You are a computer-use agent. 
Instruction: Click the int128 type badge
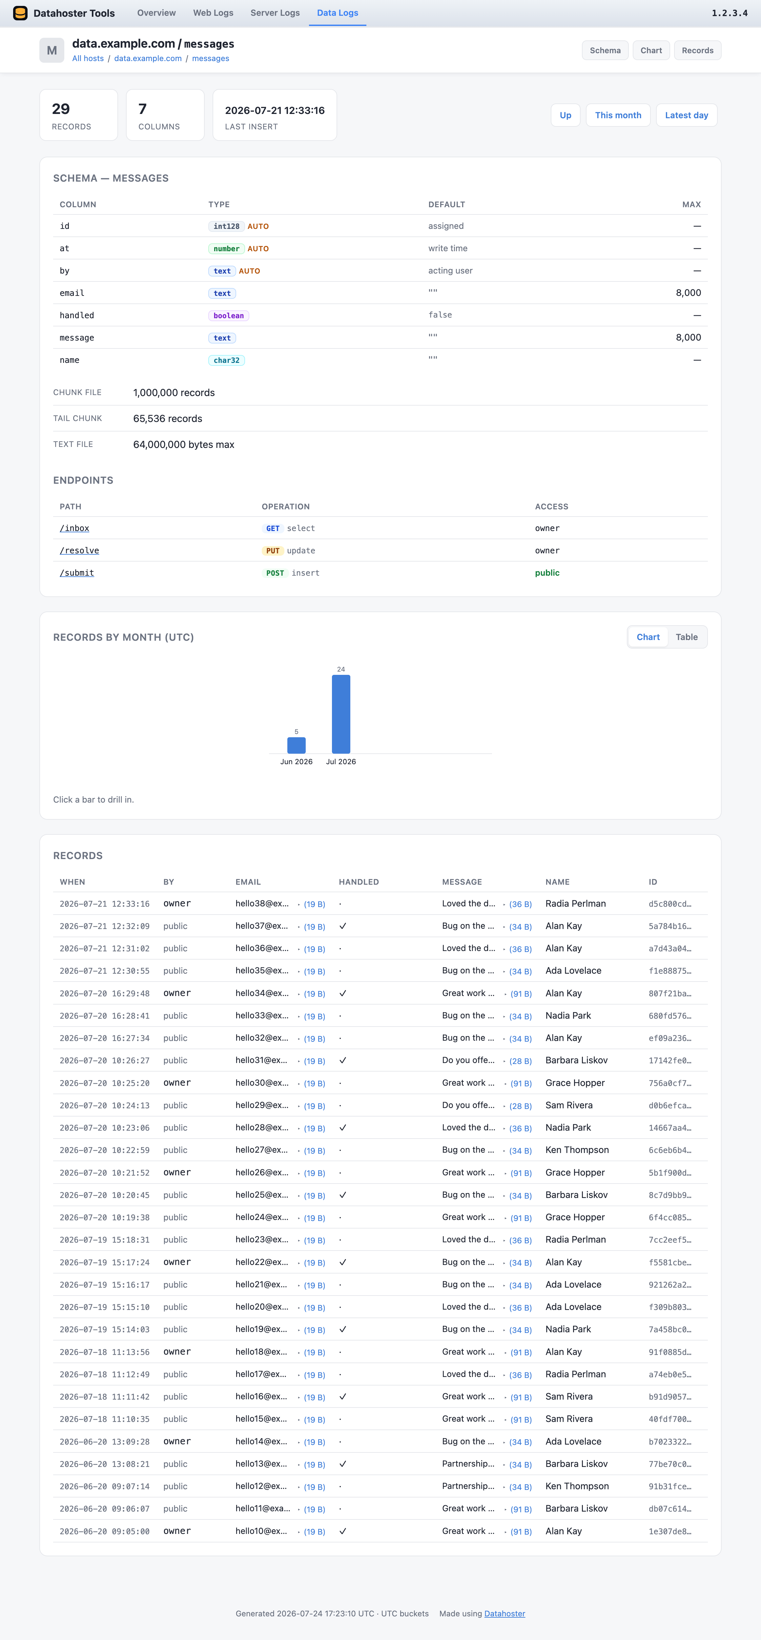pos(226,227)
